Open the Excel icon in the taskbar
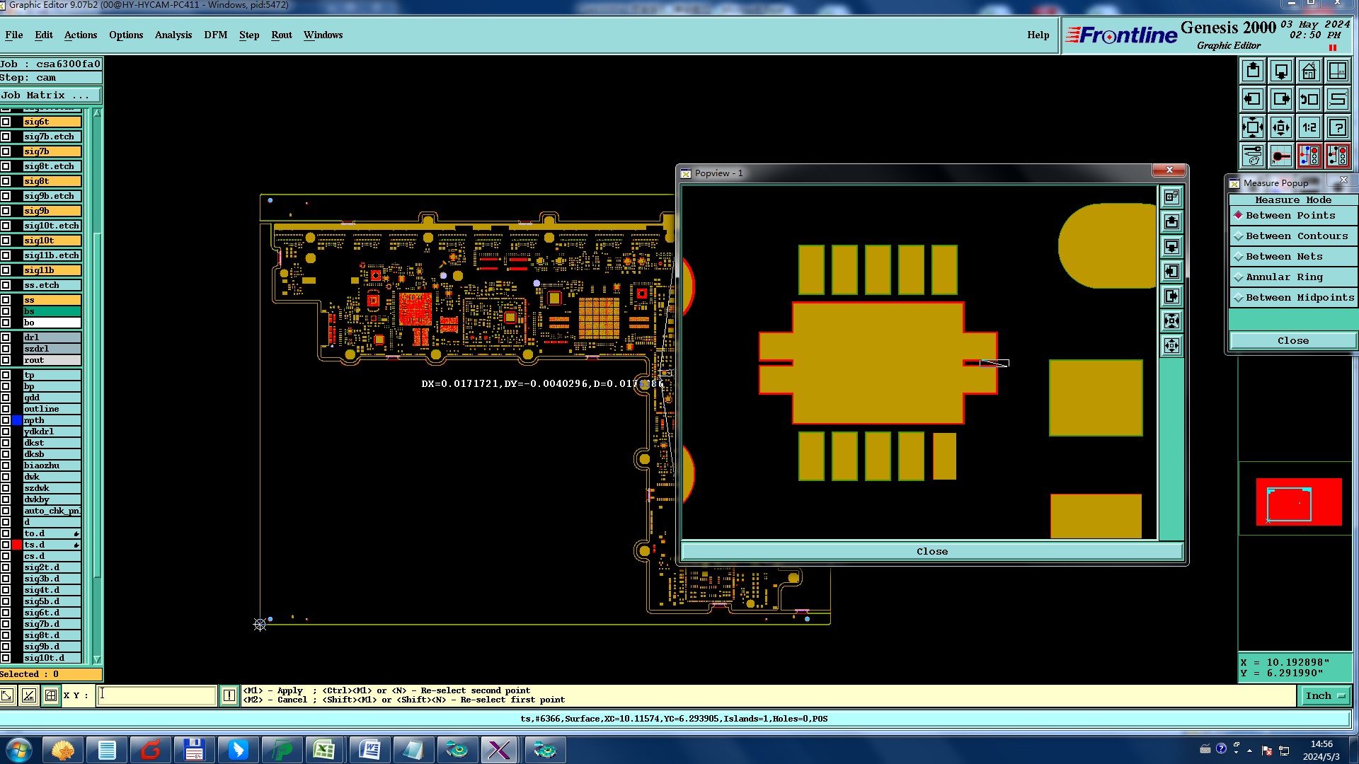This screenshot has width=1359, height=764. (x=324, y=750)
